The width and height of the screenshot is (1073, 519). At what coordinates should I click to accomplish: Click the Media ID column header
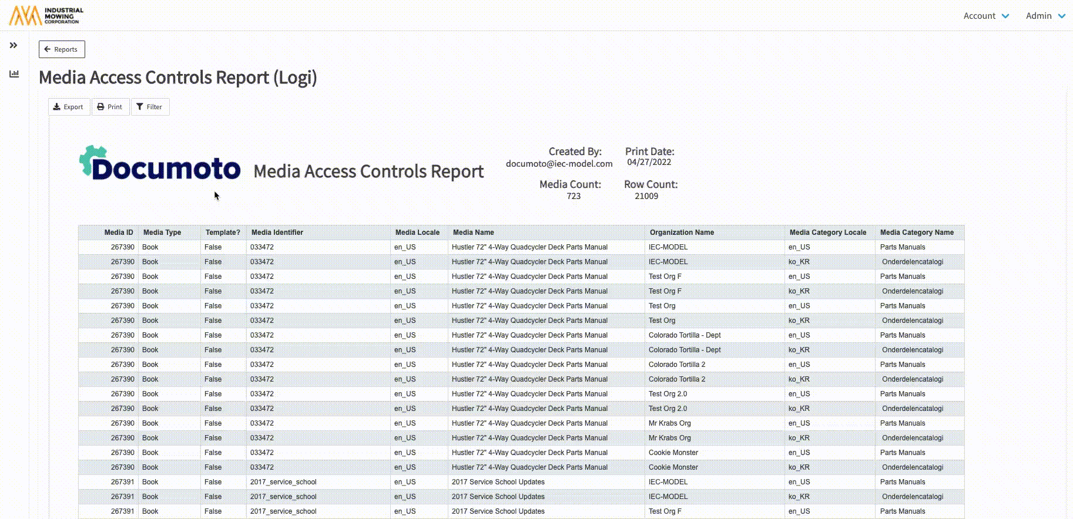tap(119, 232)
